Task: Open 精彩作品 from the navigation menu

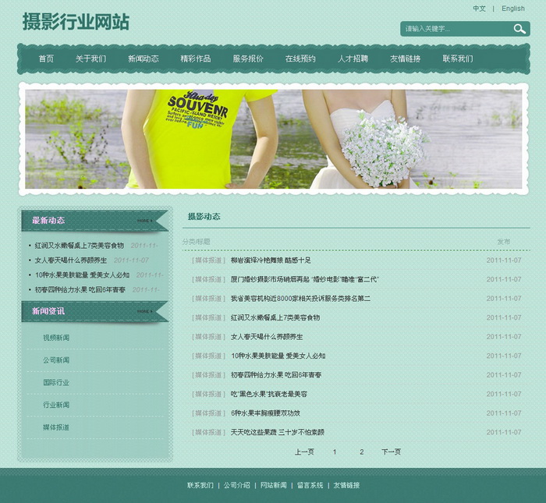Action: pyautogui.click(x=195, y=58)
